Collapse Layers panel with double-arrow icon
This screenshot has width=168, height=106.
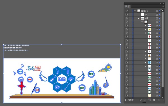click(160, 4)
